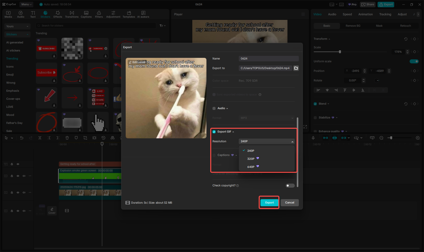Collapse the Audio section in the Export dialog
Screen dimensions: 424x252
(x=227, y=108)
